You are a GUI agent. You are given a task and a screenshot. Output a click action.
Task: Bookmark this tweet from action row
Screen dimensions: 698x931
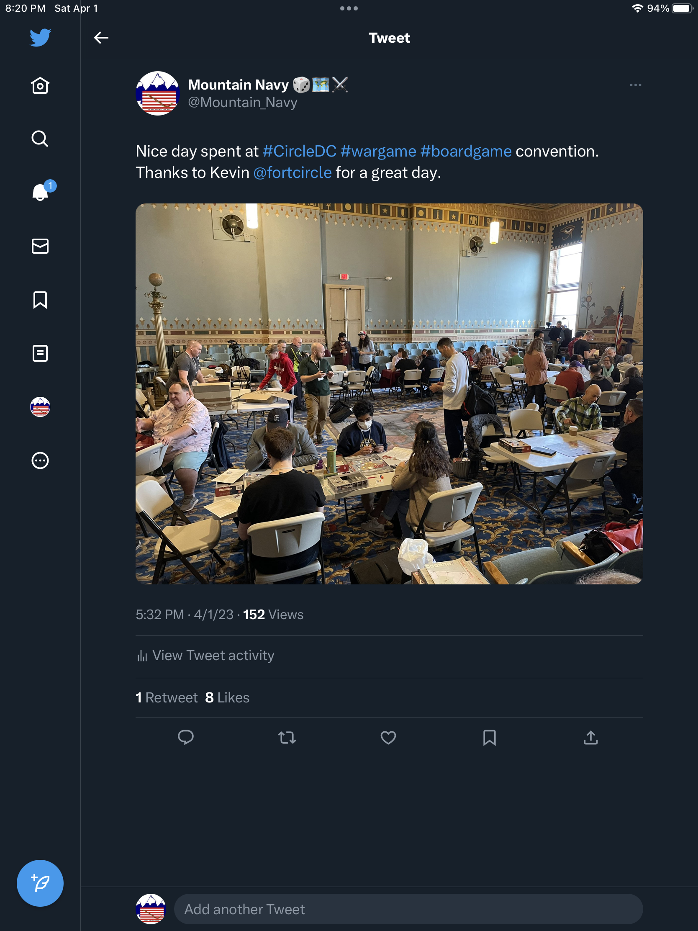pos(489,738)
